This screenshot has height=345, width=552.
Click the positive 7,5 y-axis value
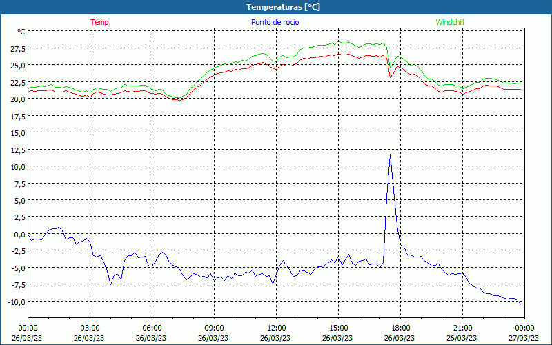pyautogui.click(x=19, y=184)
